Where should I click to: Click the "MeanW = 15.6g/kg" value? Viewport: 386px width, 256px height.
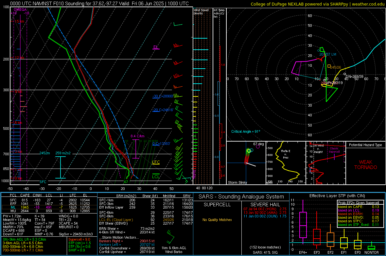tap(17, 220)
